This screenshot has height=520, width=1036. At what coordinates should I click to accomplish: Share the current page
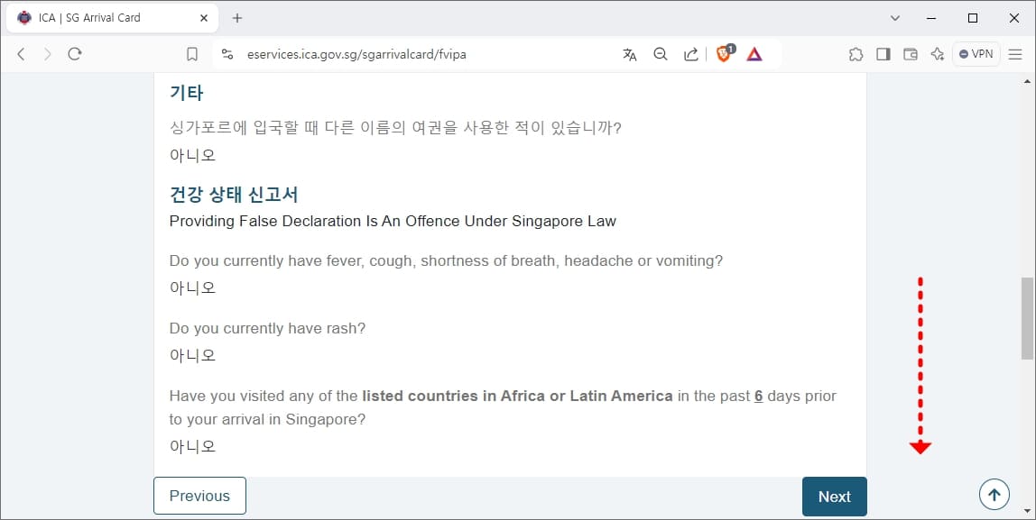click(690, 54)
